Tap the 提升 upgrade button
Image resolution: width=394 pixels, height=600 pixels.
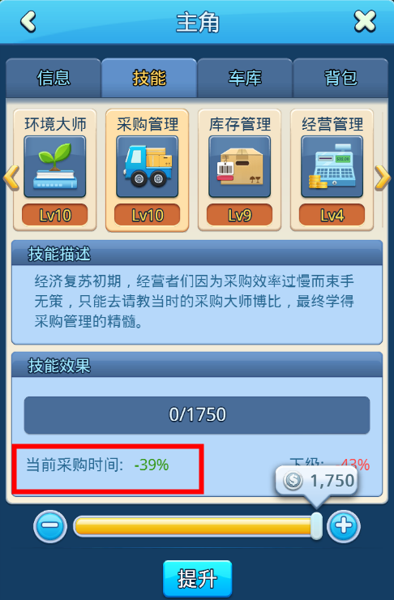197,579
